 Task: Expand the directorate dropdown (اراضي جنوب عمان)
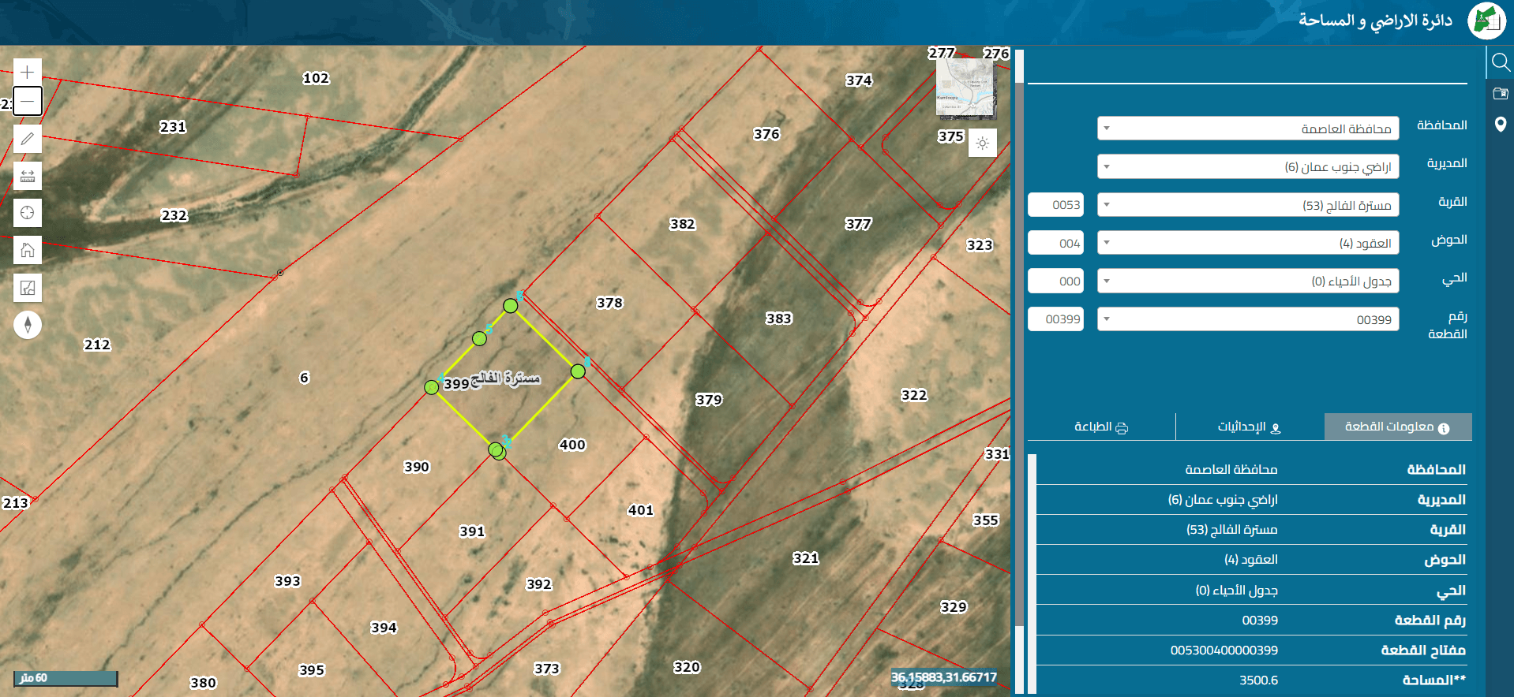pos(1248,166)
